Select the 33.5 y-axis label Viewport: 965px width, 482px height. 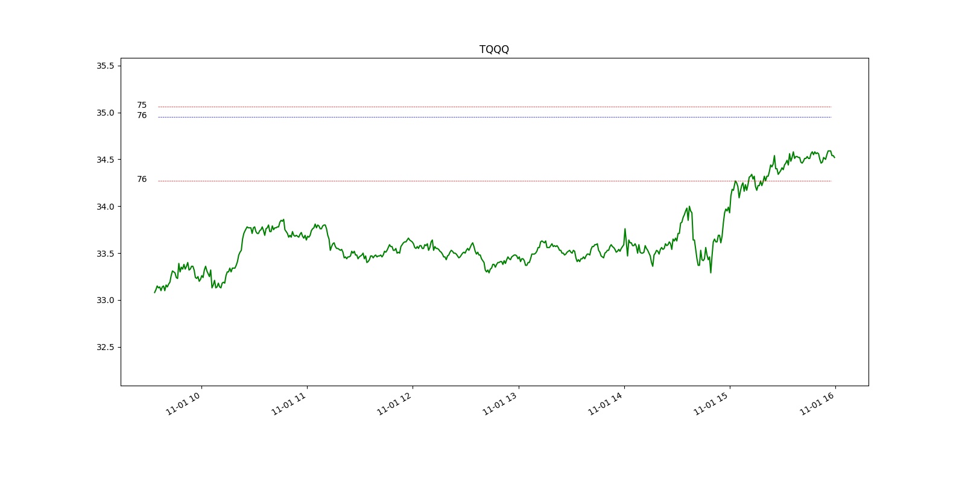click(105, 254)
